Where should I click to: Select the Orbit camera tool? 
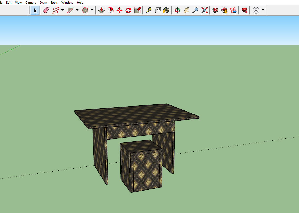coord(177,10)
